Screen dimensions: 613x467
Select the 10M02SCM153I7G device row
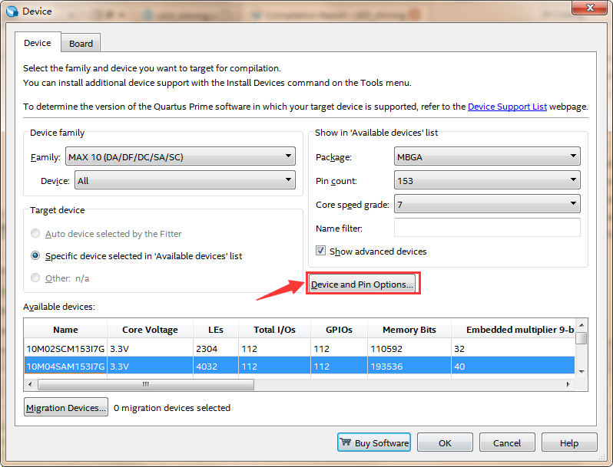[x=299, y=348]
